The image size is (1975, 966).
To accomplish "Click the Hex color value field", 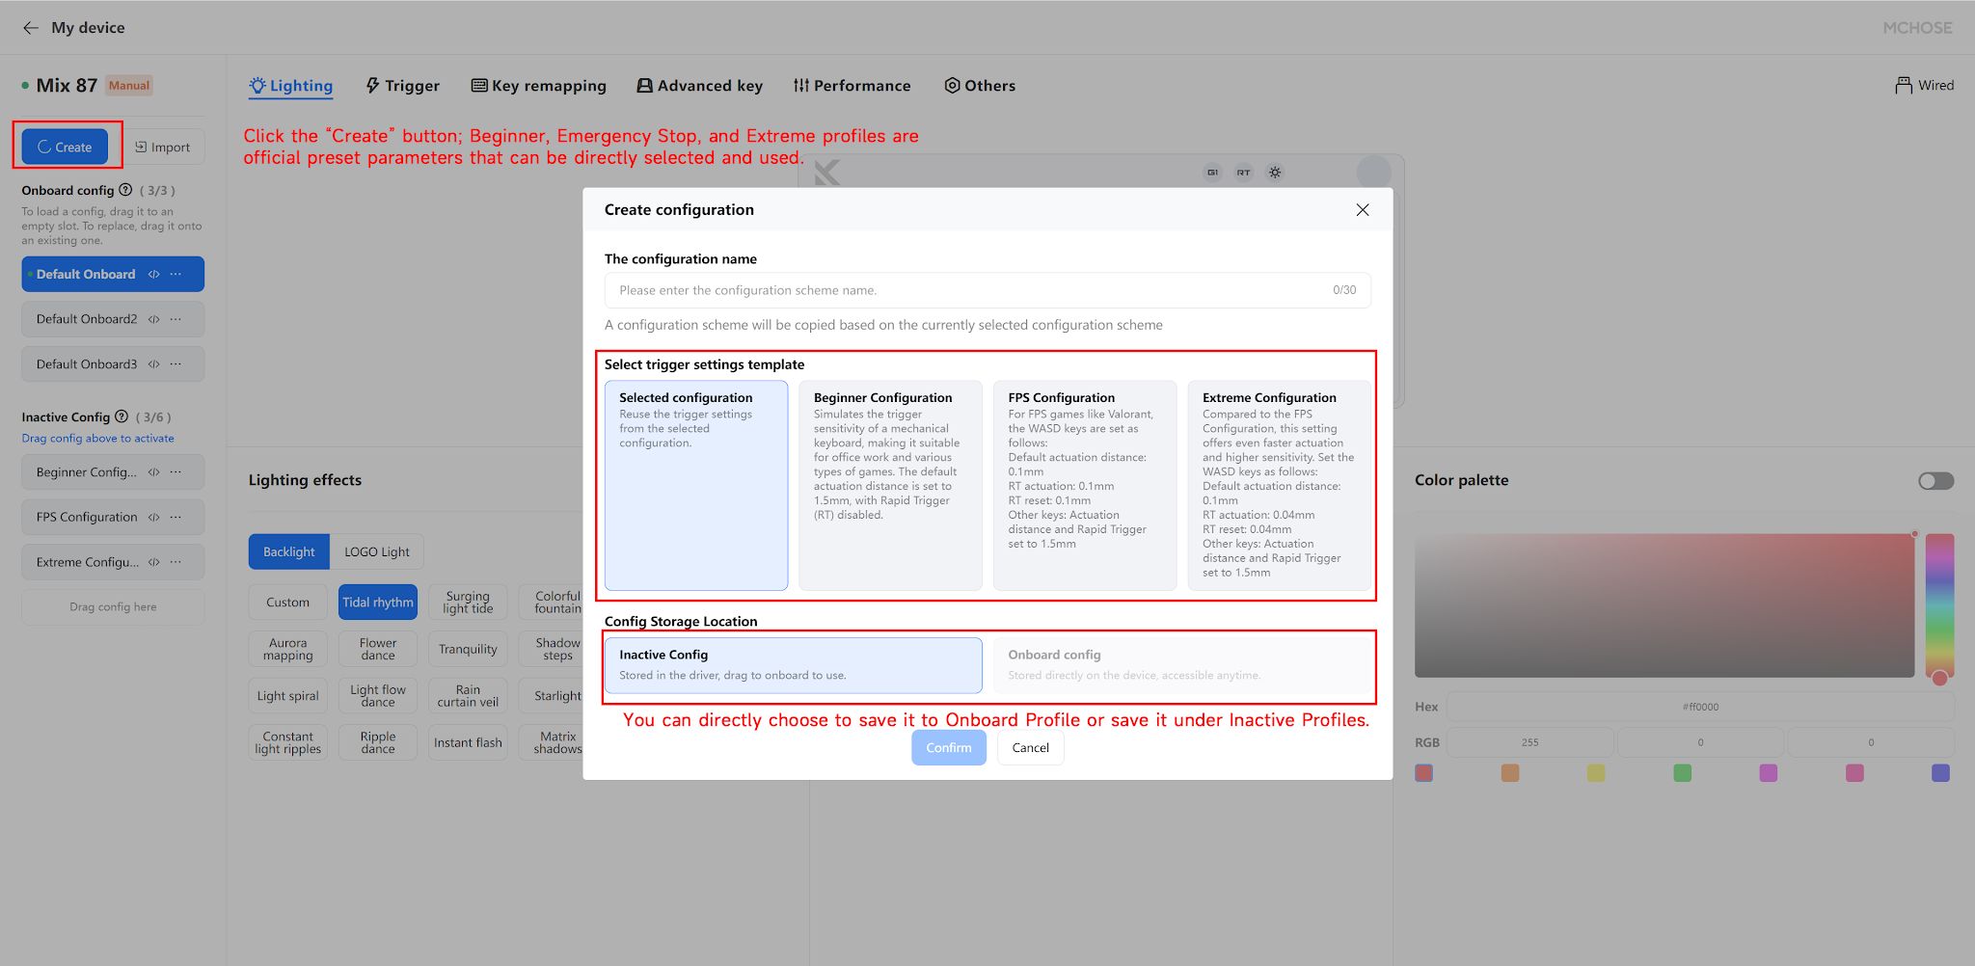I will coord(1700,707).
